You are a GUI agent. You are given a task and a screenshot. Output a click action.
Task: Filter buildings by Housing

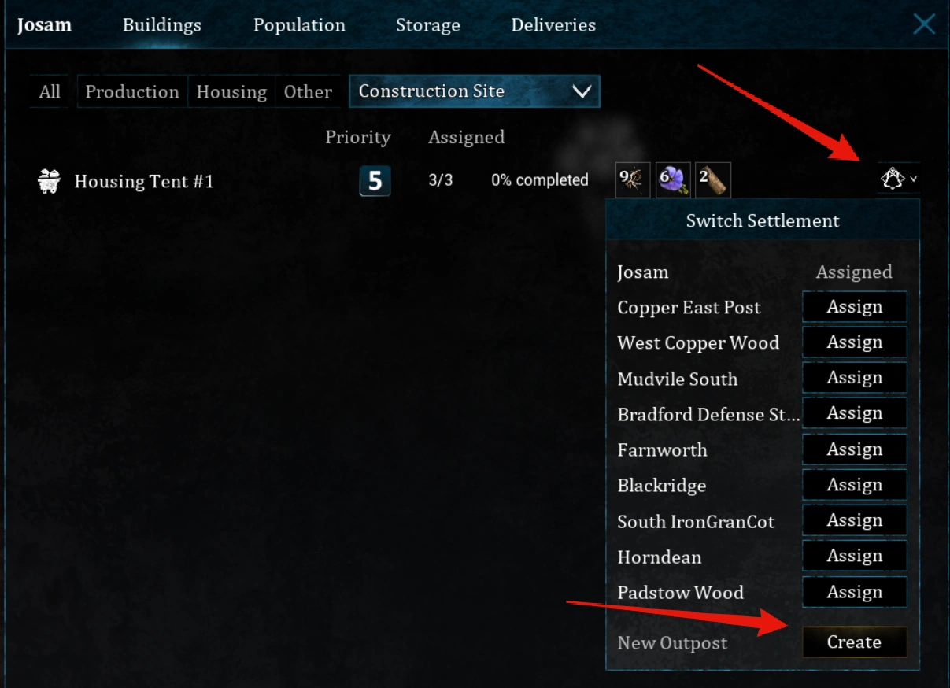coord(231,92)
